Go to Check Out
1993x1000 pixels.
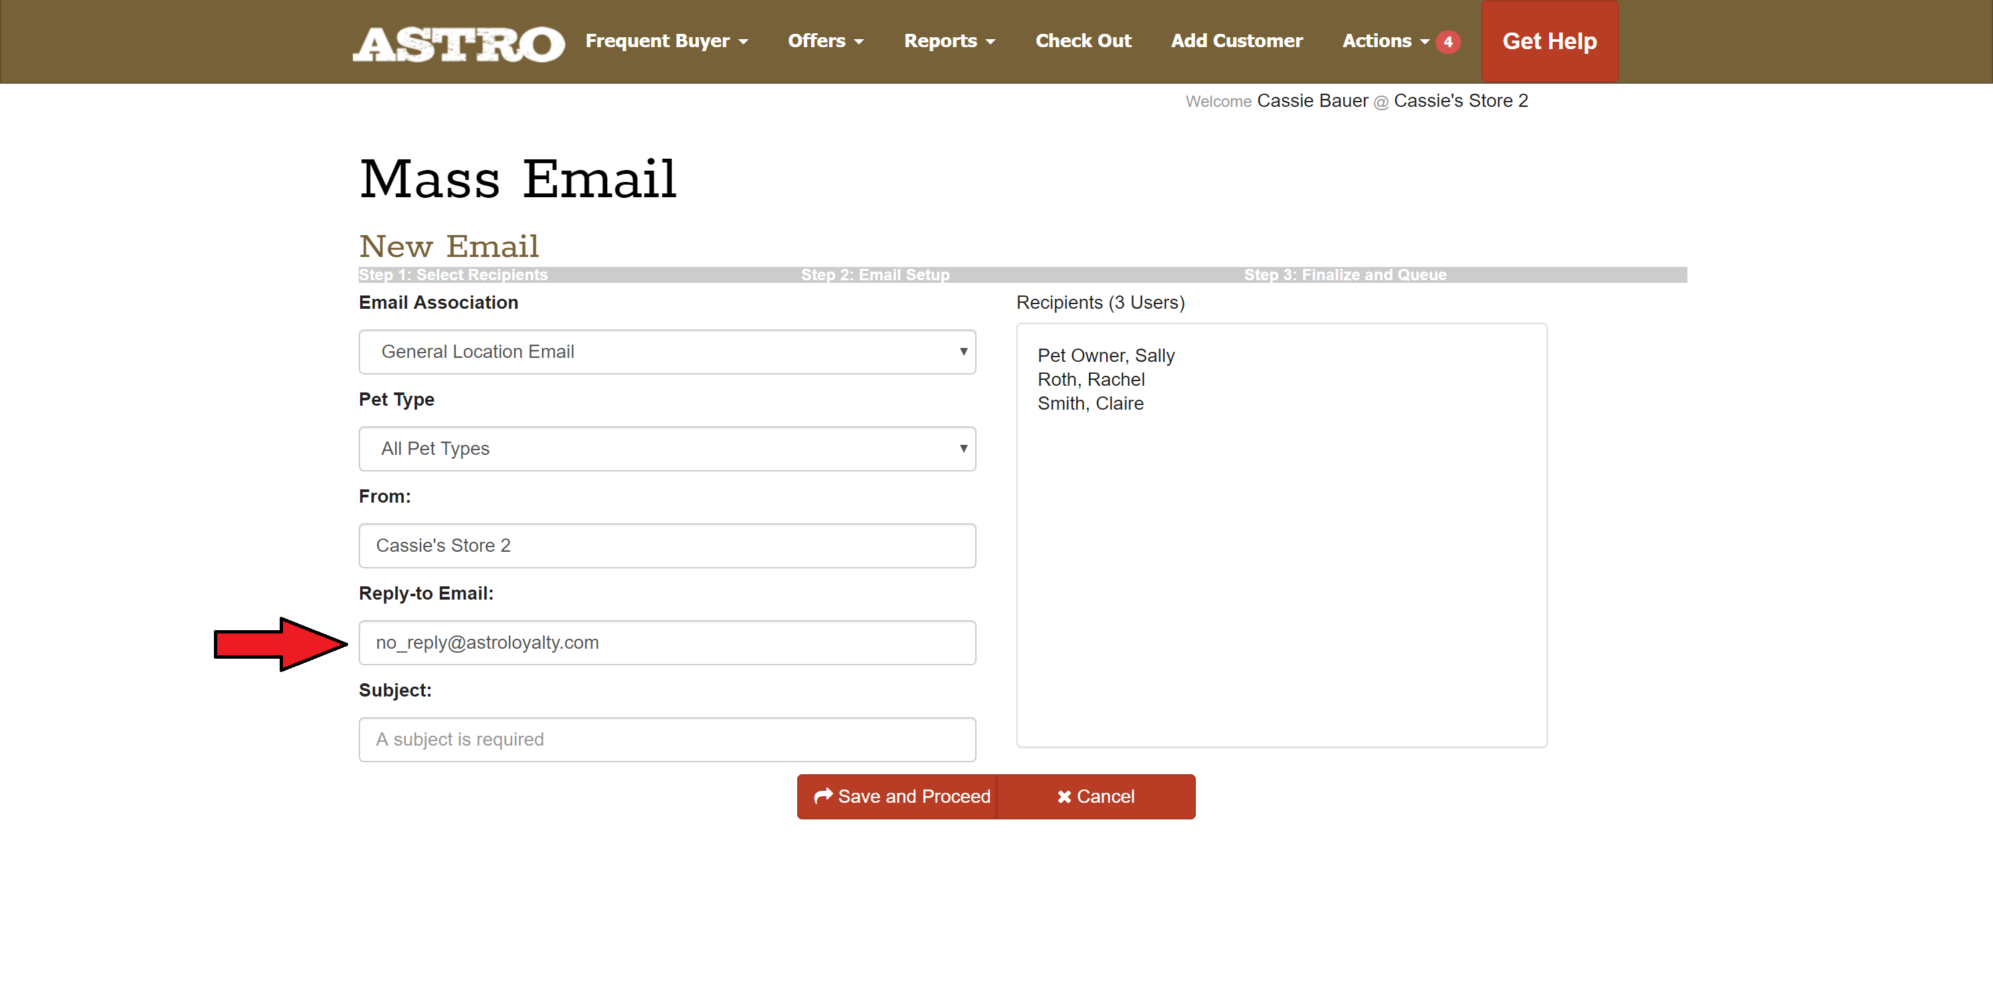[x=1083, y=41]
